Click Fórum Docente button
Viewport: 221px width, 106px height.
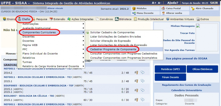coord(170,77)
